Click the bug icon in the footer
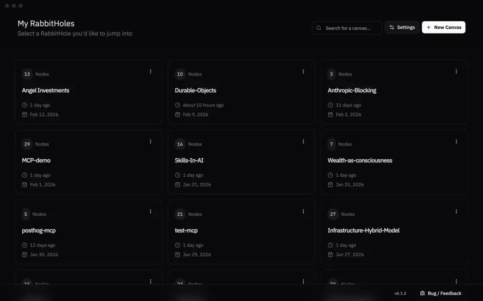The width and height of the screenshot is (483, 301). [x=422, y=293]
